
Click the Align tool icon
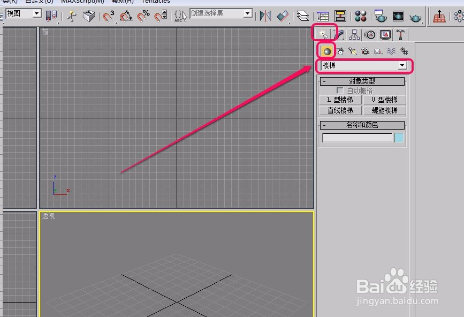tap(282, 16)
